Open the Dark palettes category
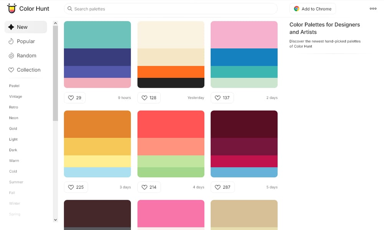The height and width of the screenshot is (230, 384). click(13, 150)
